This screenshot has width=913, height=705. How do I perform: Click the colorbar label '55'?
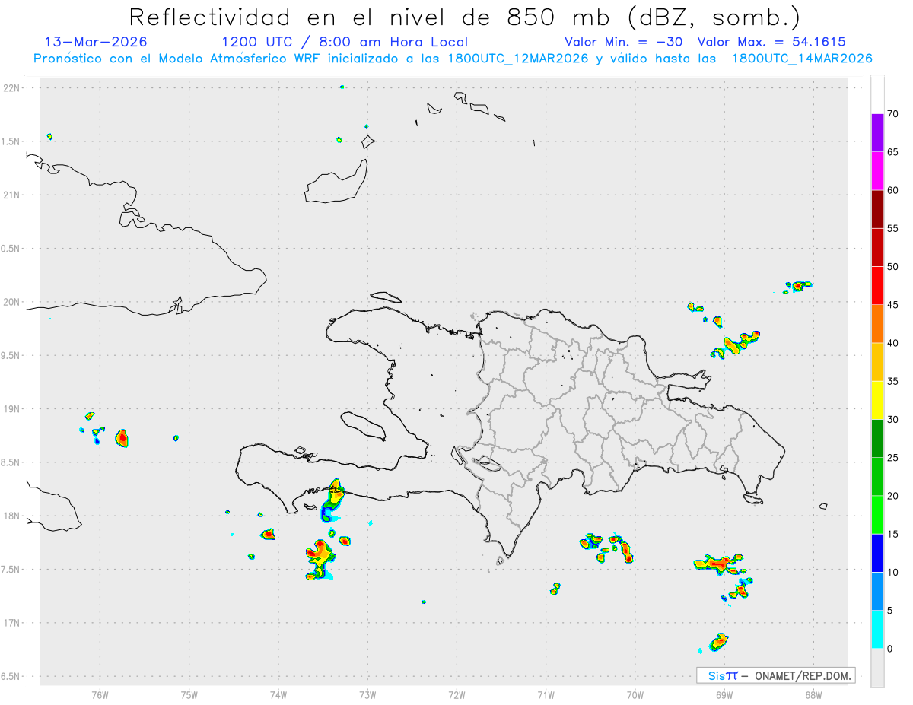(x=893, y=229)
